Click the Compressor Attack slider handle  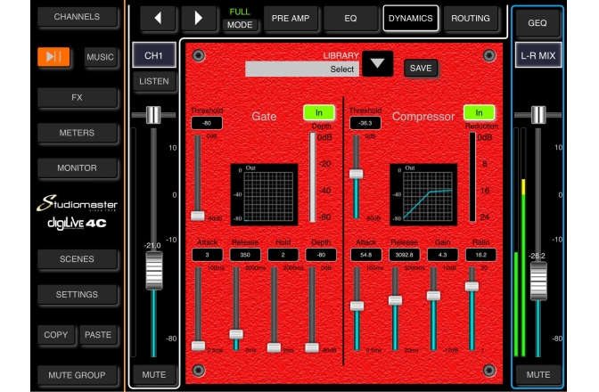[x=357, y=306]
